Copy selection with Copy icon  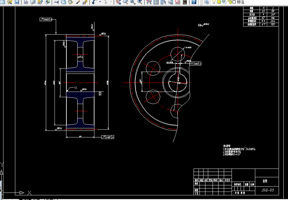tap(64, 2)
